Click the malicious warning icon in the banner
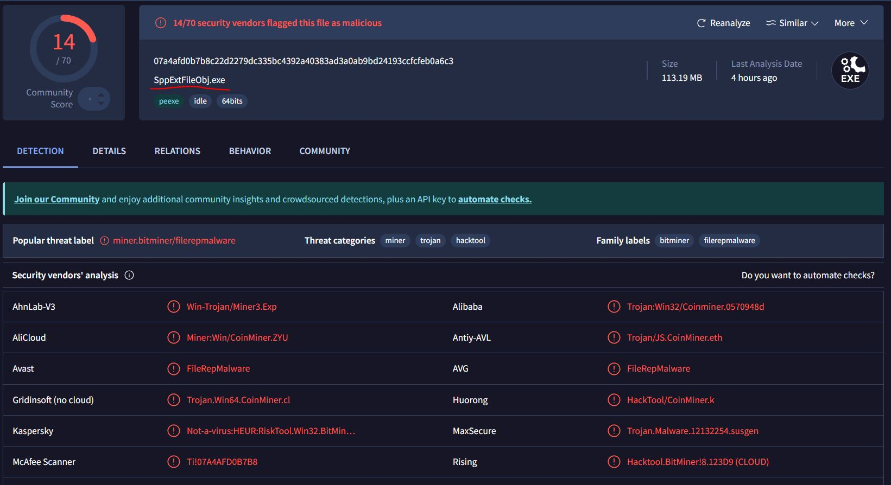Viewport: 891px width, 485px height. [161, 23]
